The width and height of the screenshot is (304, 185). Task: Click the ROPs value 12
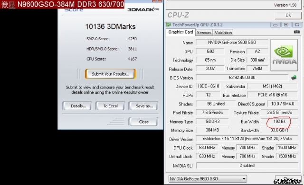(x=208, y=95)
